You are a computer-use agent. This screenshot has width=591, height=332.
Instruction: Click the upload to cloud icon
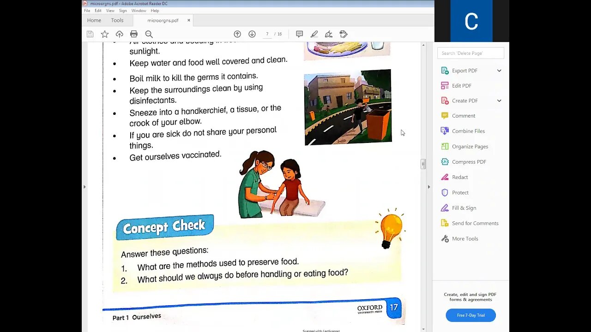point(119,34)
